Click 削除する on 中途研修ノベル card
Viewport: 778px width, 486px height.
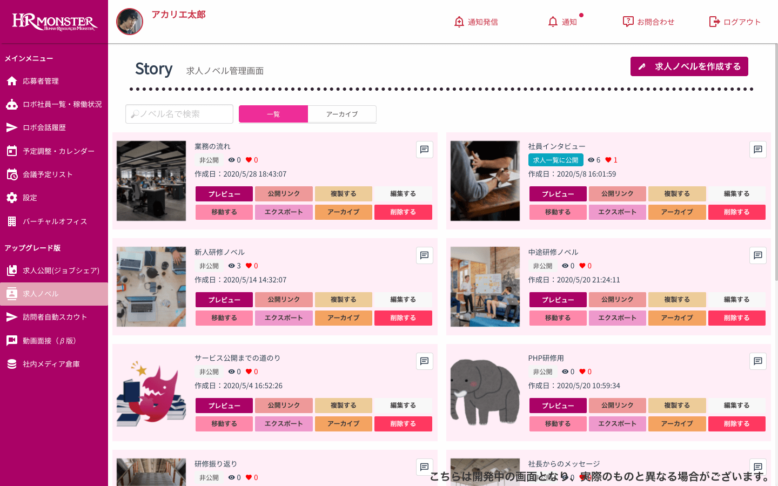click(x=737, y=318)
